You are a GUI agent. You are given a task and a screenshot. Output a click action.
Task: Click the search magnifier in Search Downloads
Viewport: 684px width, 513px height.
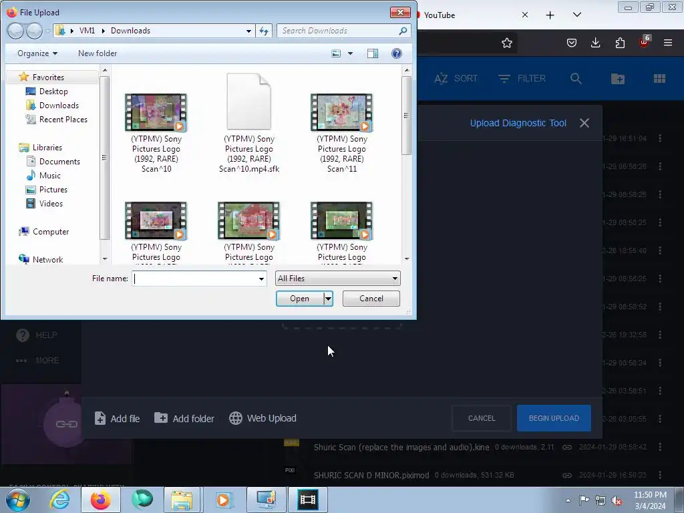(x=403, y=31)
